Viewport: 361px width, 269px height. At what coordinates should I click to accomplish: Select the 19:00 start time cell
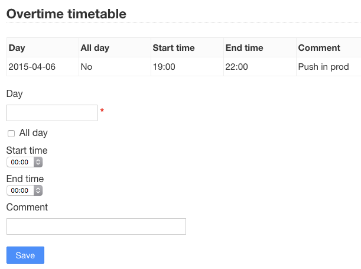tap(164, 67)
